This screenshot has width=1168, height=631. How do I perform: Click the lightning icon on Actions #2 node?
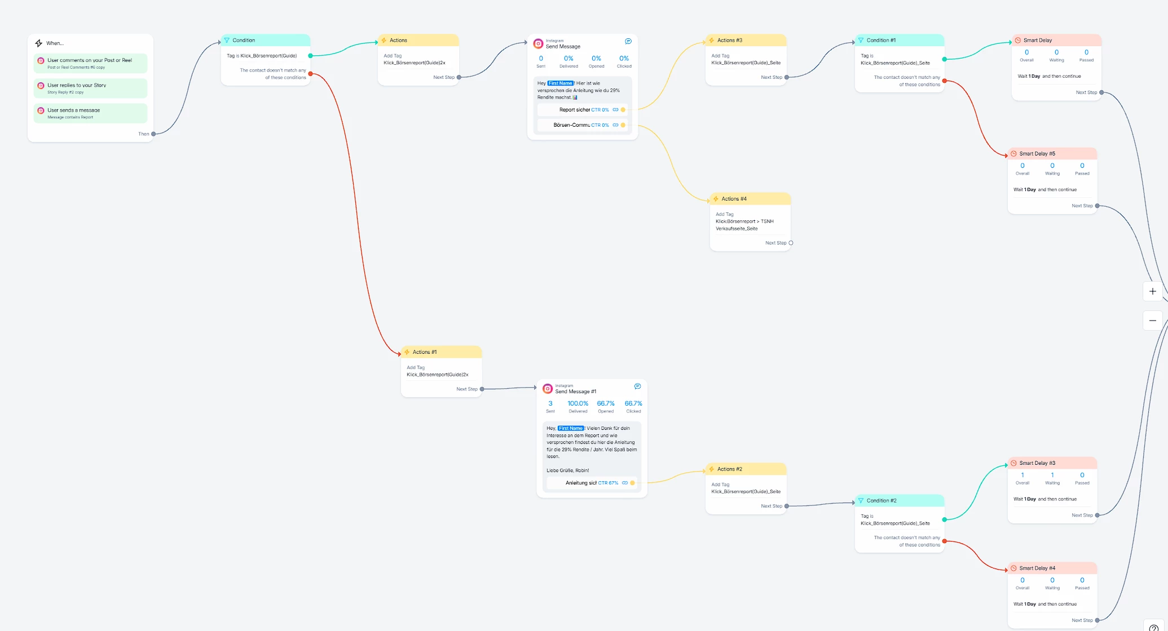tap(712, 469)
